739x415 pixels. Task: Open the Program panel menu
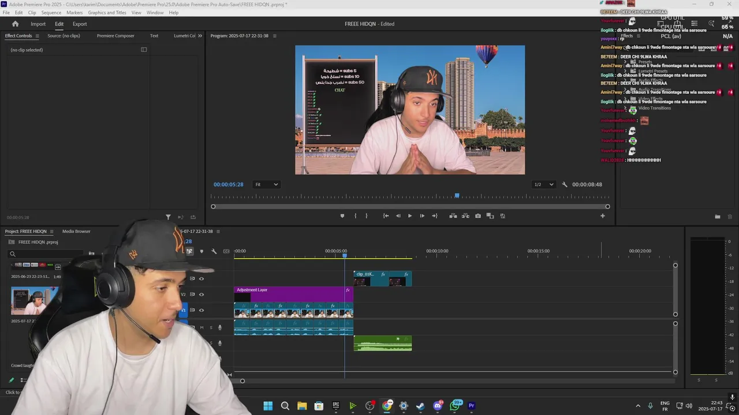click(x=275, y=36)
